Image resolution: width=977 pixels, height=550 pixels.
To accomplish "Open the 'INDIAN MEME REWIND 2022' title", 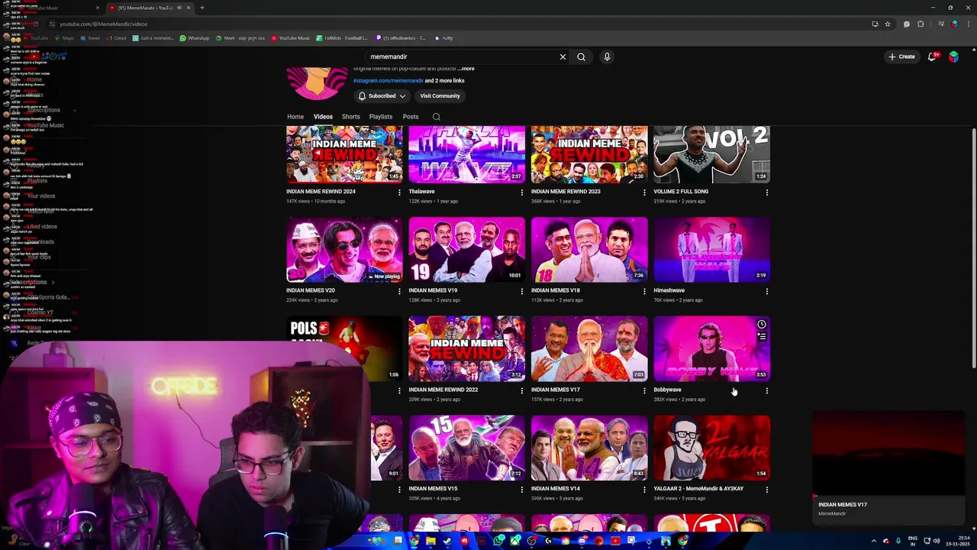I will pos(443,390).
